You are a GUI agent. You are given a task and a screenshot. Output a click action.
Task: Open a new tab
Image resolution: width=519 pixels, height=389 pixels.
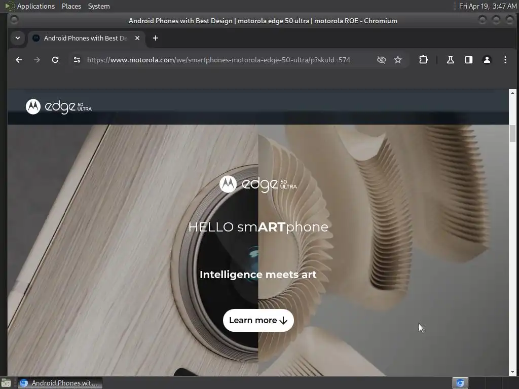pyautogui.click(x=155, y=38)
